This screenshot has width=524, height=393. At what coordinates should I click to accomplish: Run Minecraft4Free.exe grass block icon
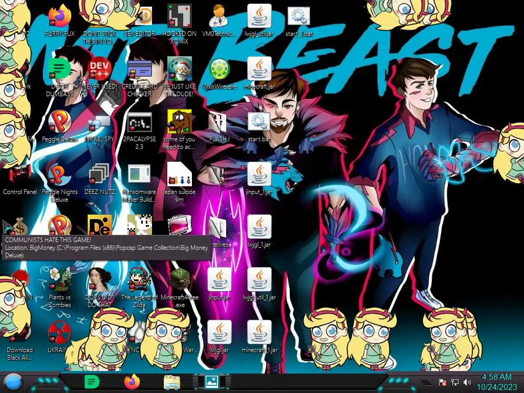pos(180,279)
